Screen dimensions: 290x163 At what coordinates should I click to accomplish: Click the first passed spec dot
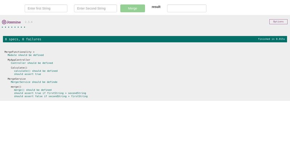click(2, 27)
